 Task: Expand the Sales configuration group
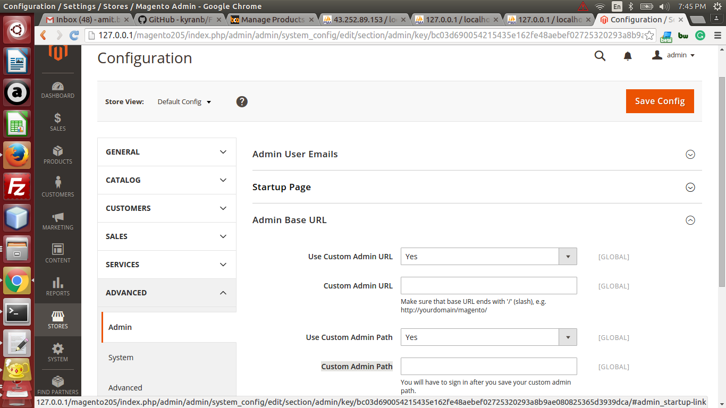[167, 236]
